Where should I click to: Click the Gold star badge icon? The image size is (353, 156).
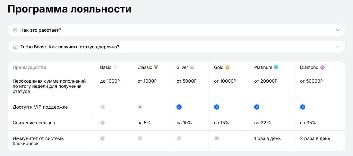pyautogui.click(x=228, y=67)
